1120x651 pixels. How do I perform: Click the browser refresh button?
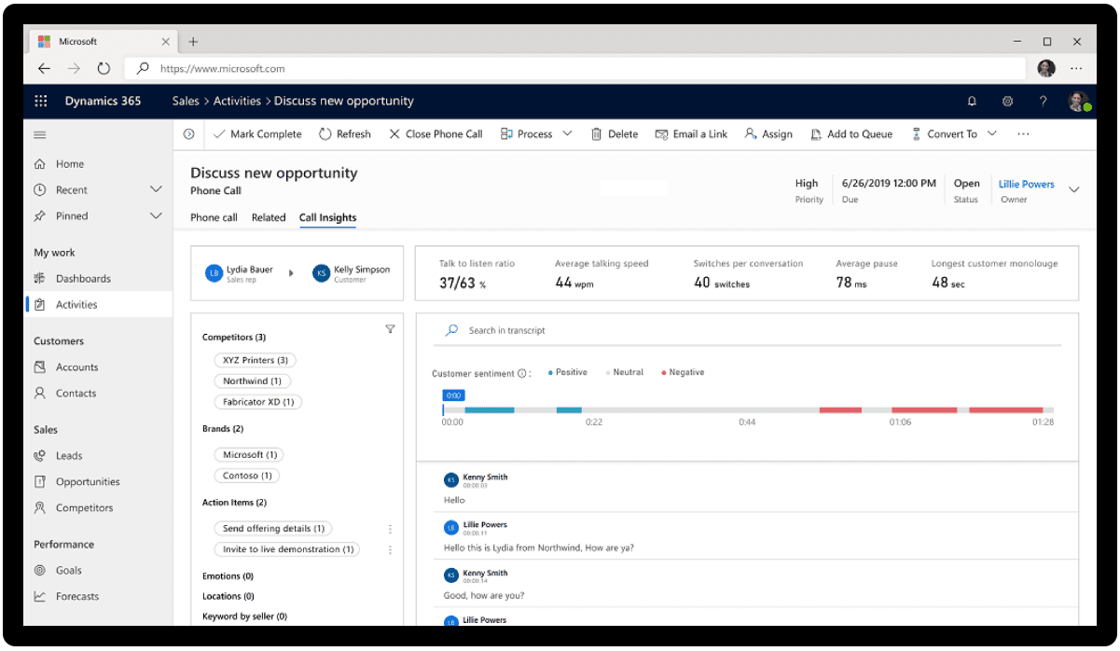click(104, 68)
